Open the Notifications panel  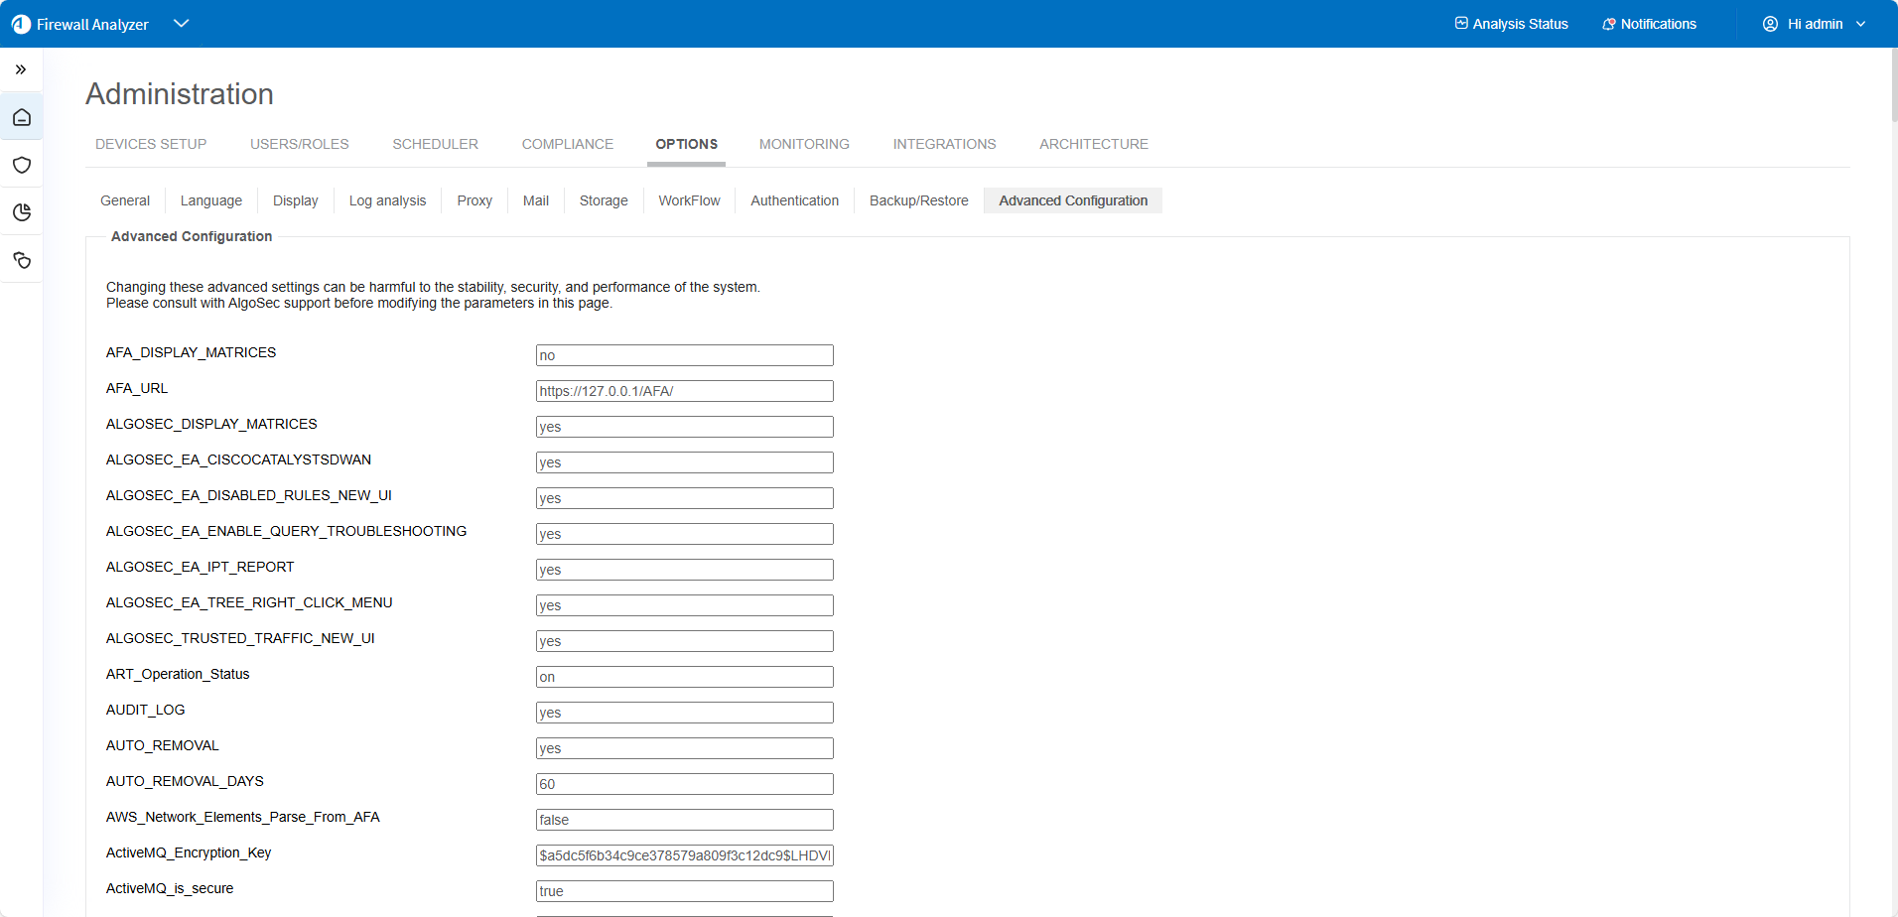click(x=1649, y=24)
